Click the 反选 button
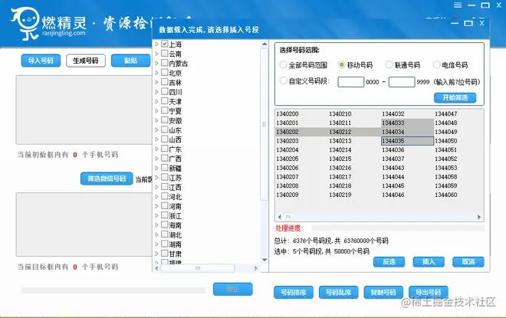This screenshot has width=506, height=318. (x=389, y=261)
